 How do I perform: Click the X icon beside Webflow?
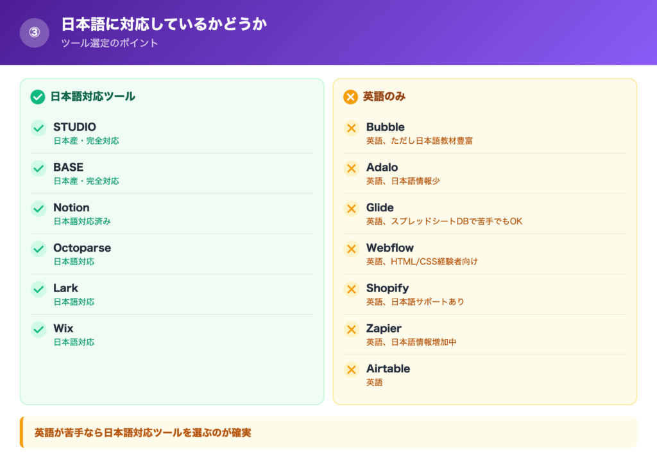coord(351,250)
